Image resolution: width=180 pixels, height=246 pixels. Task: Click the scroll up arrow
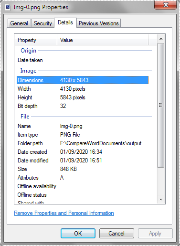tap(161, 39)
